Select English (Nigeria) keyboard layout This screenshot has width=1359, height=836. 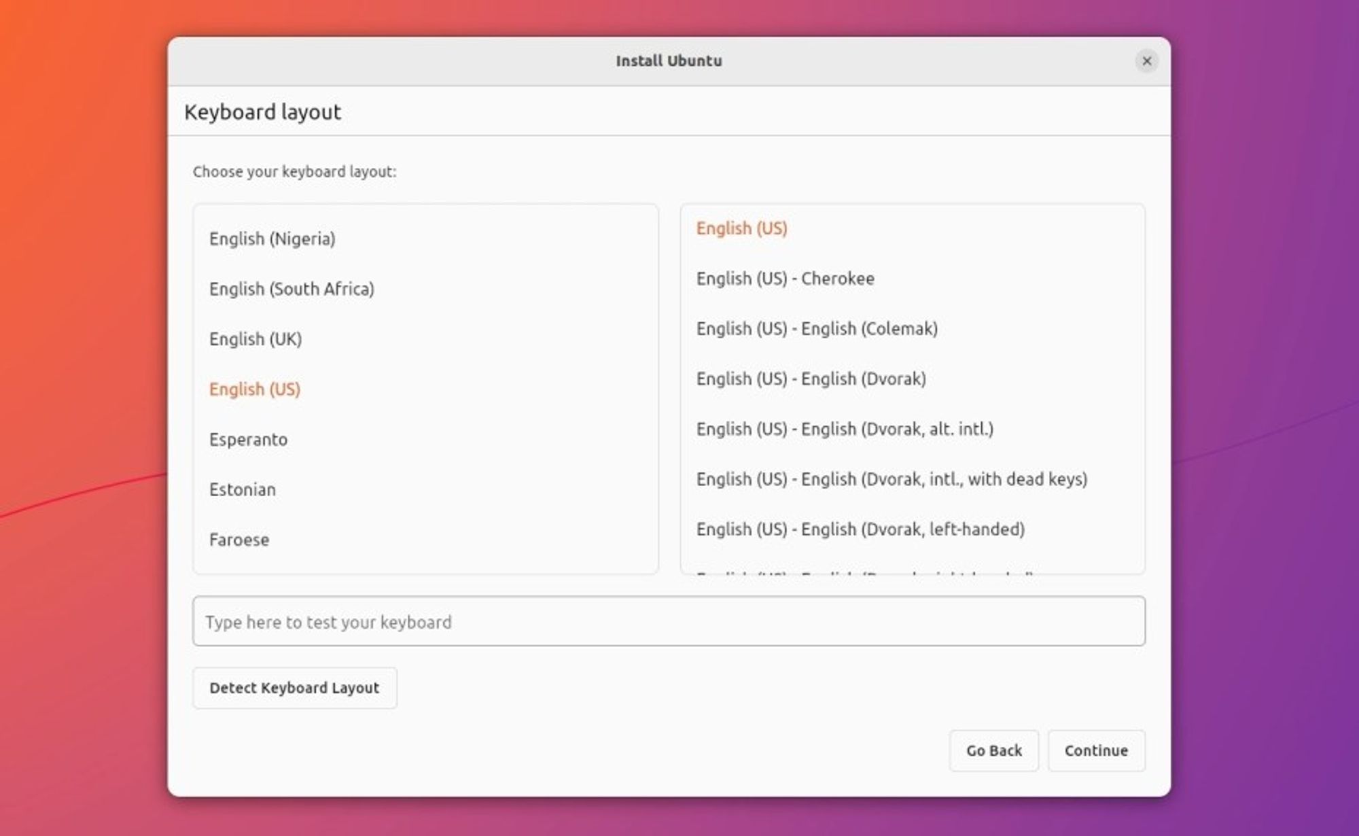pos(272,238)
